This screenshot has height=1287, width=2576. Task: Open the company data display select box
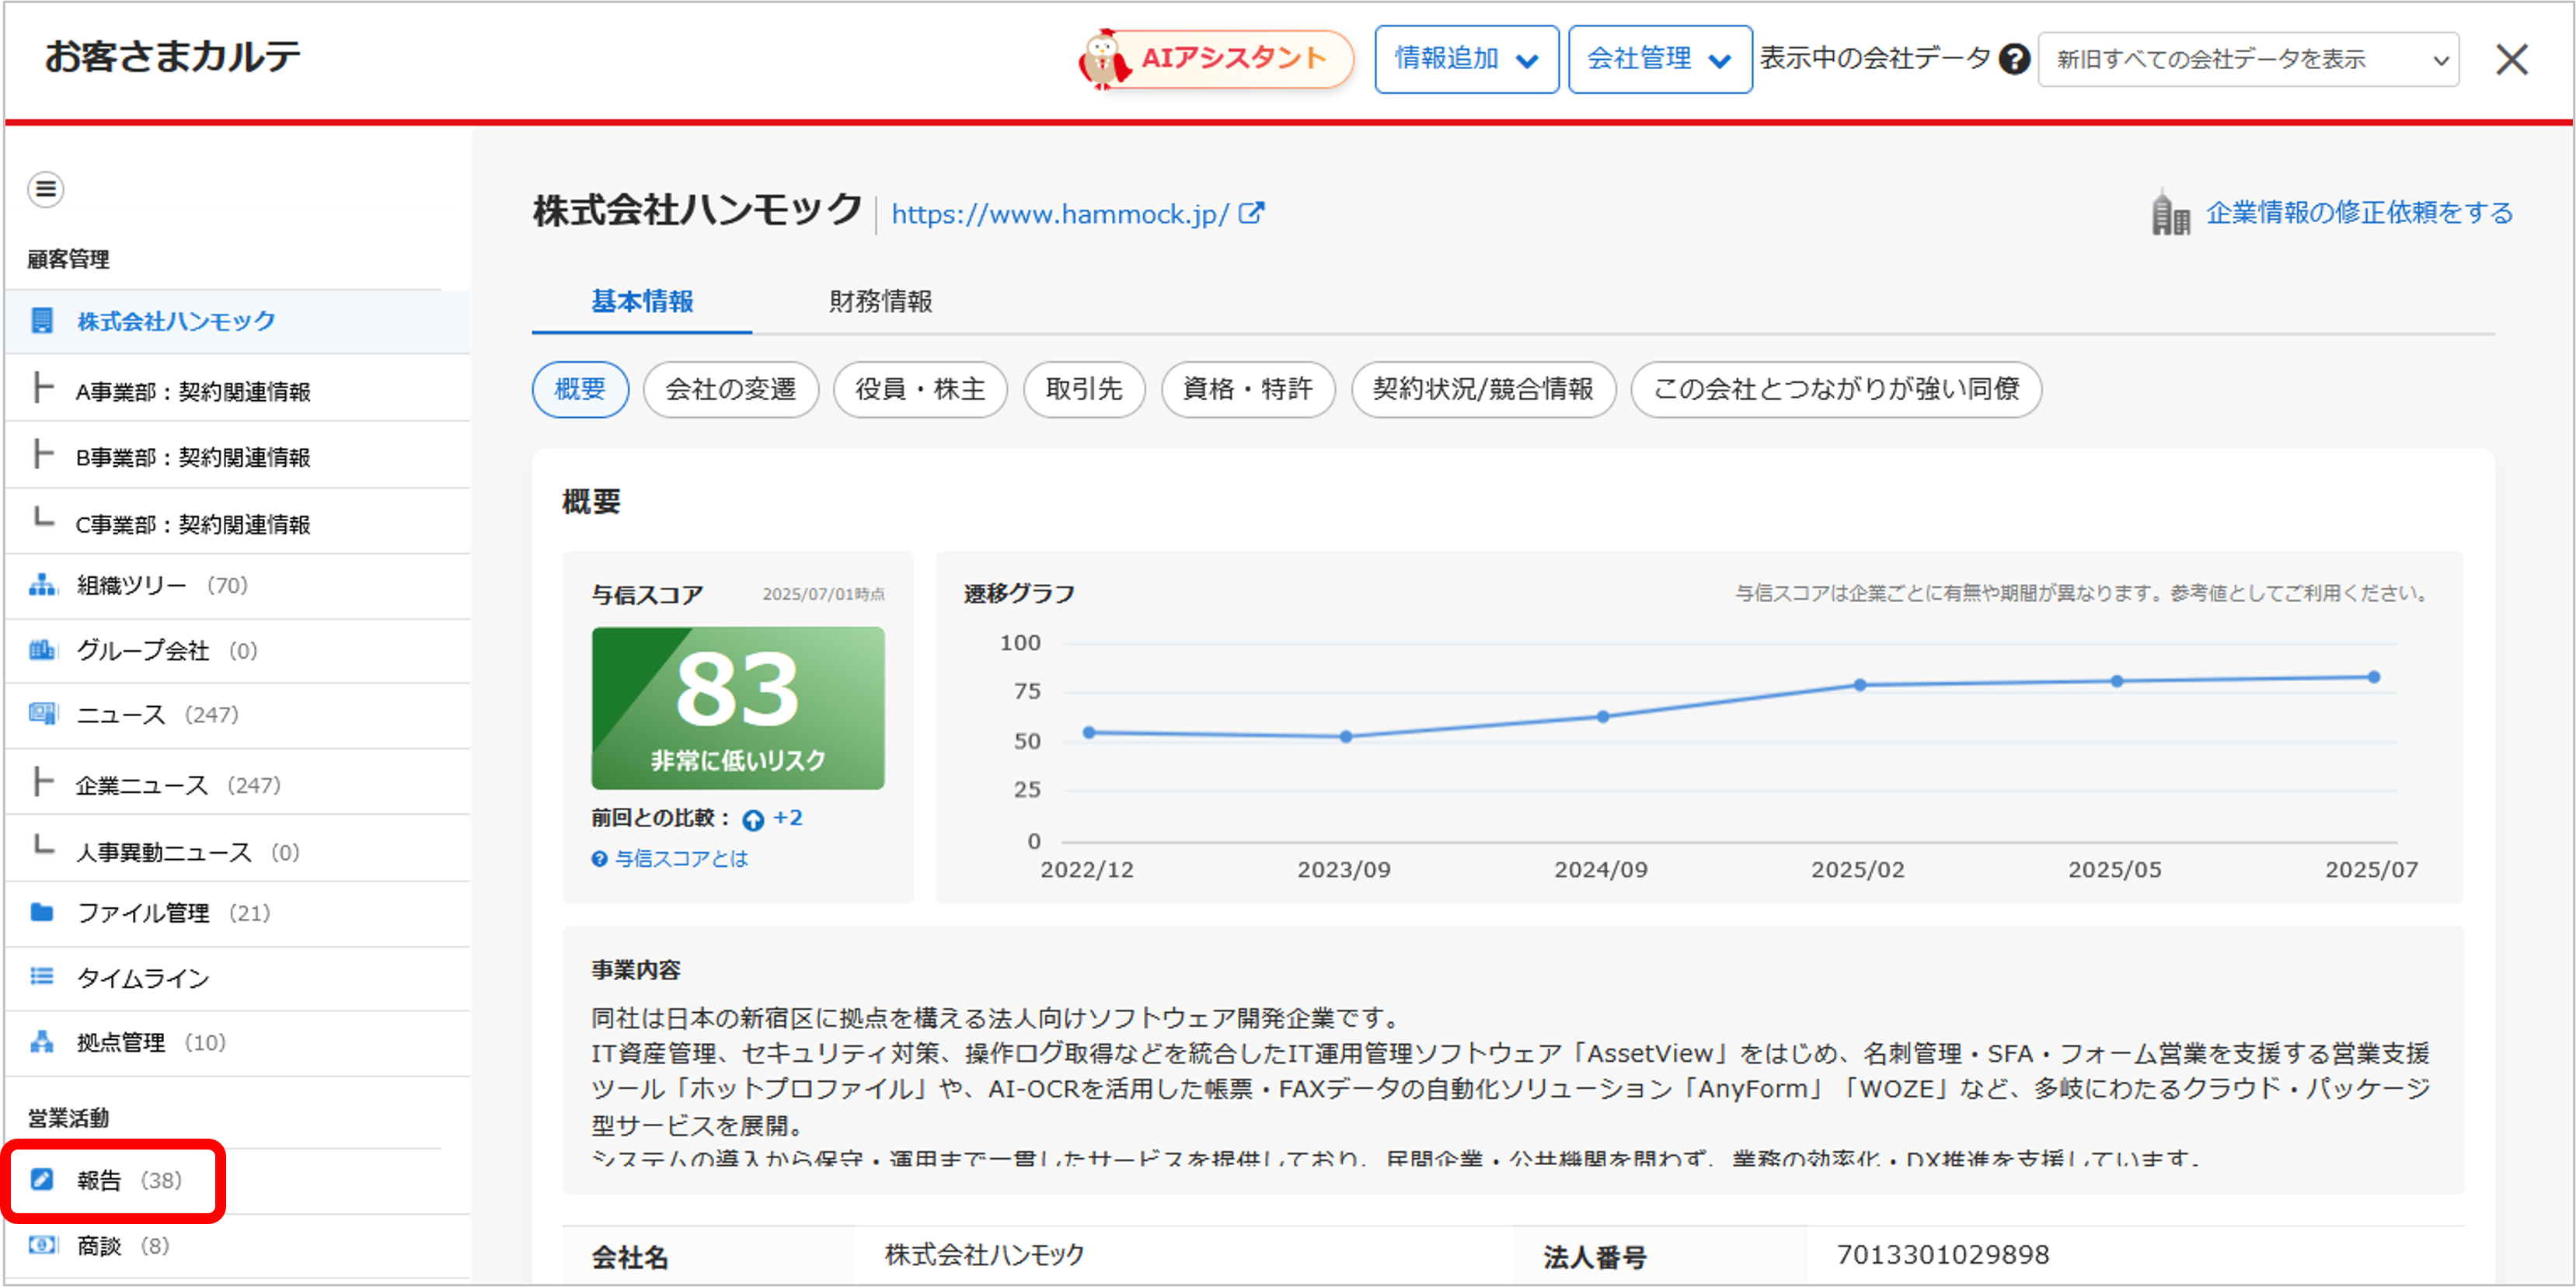[2248, 60]
